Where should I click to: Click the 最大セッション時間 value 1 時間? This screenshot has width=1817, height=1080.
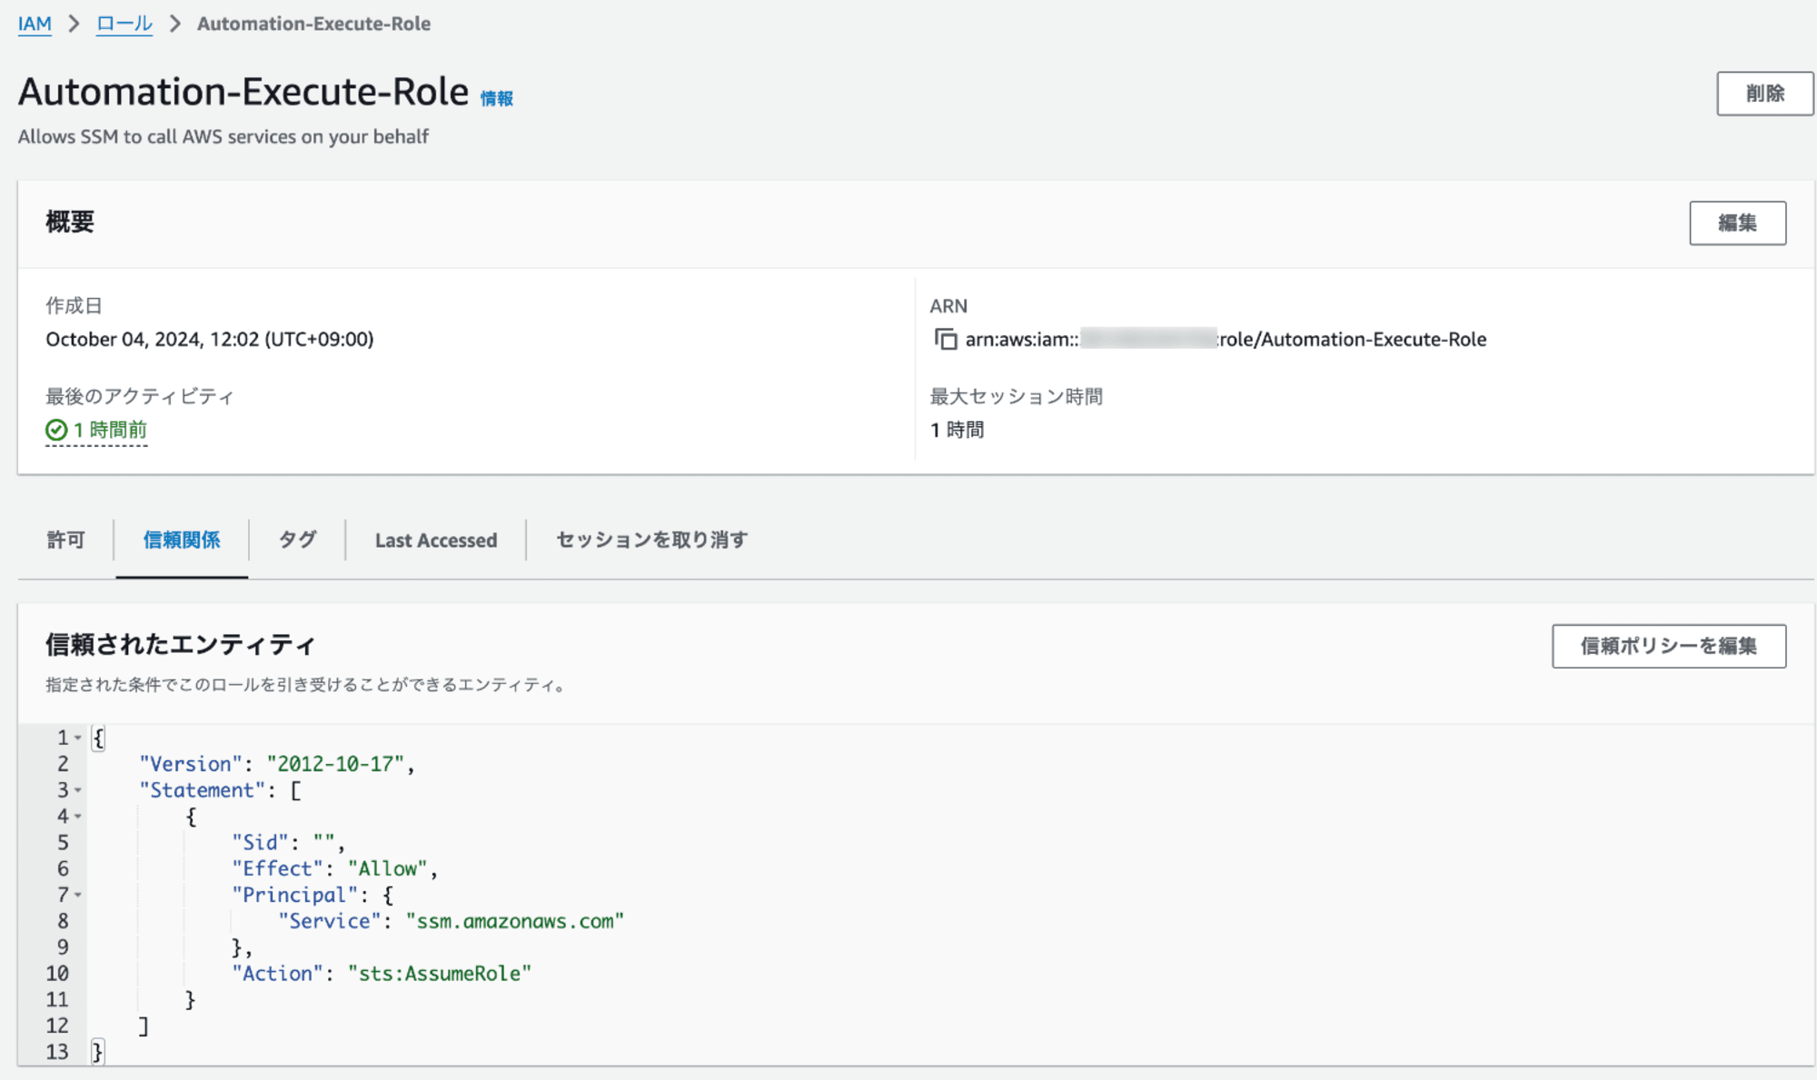click(x=957, y=430)
